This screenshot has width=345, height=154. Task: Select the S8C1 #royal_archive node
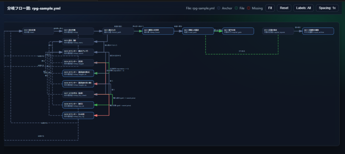318,31
